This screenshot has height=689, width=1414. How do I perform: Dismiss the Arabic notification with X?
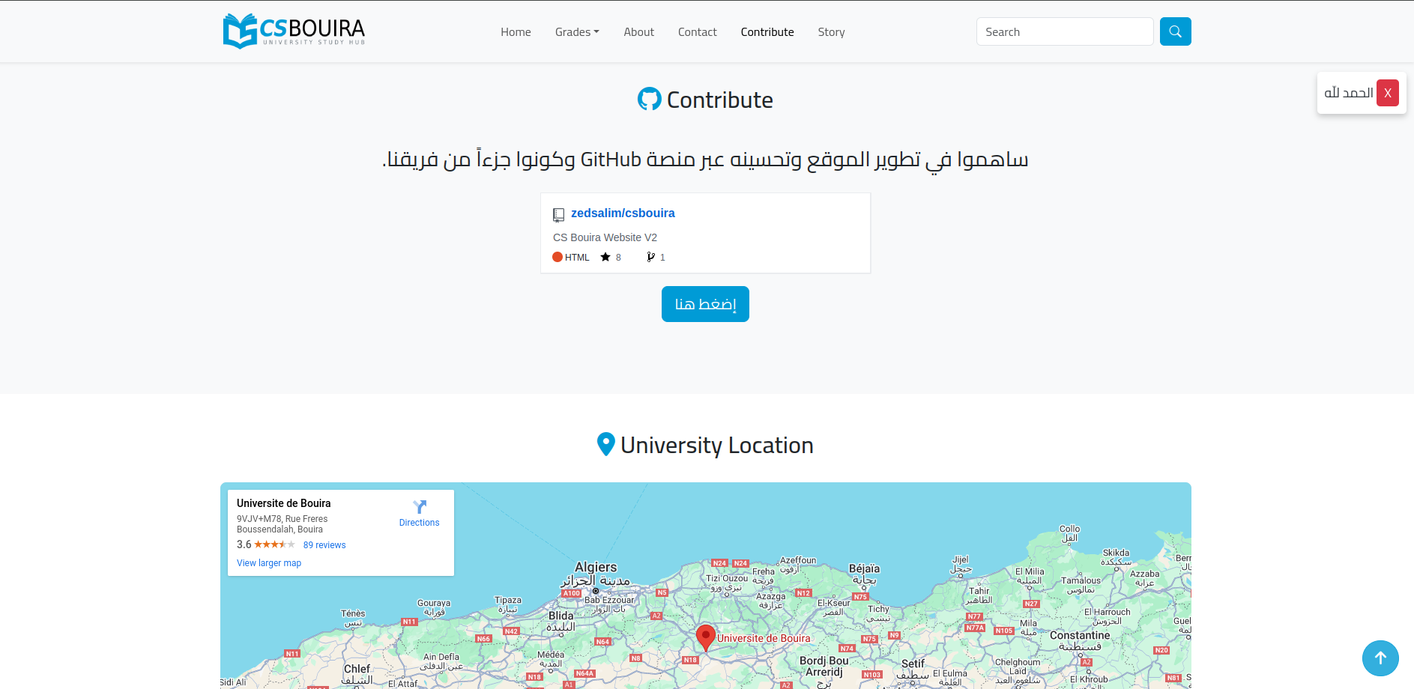click(x=1387, y=93)
